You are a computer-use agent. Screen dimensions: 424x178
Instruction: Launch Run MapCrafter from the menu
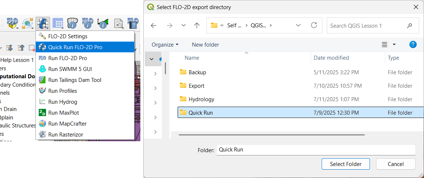coord(67,124)
